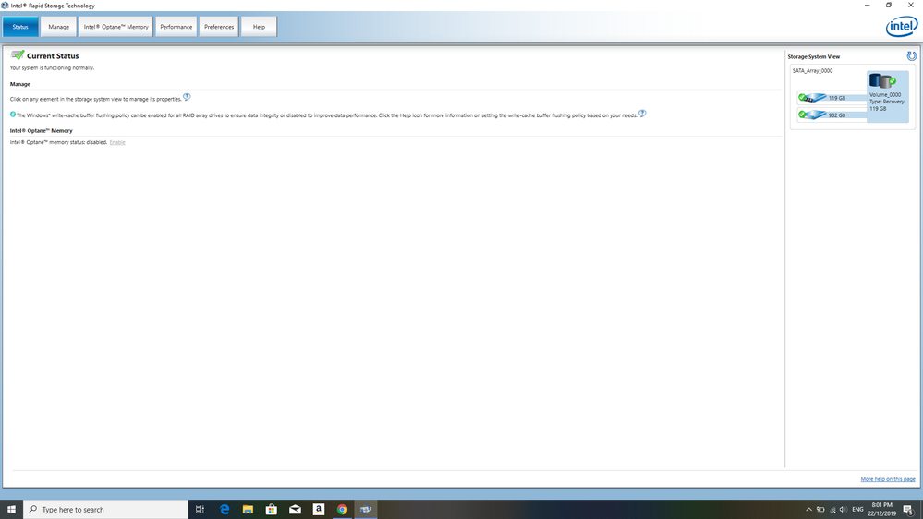Click the ENG language indicator
This screenshot has width=923, height=519.
(857, 510)
